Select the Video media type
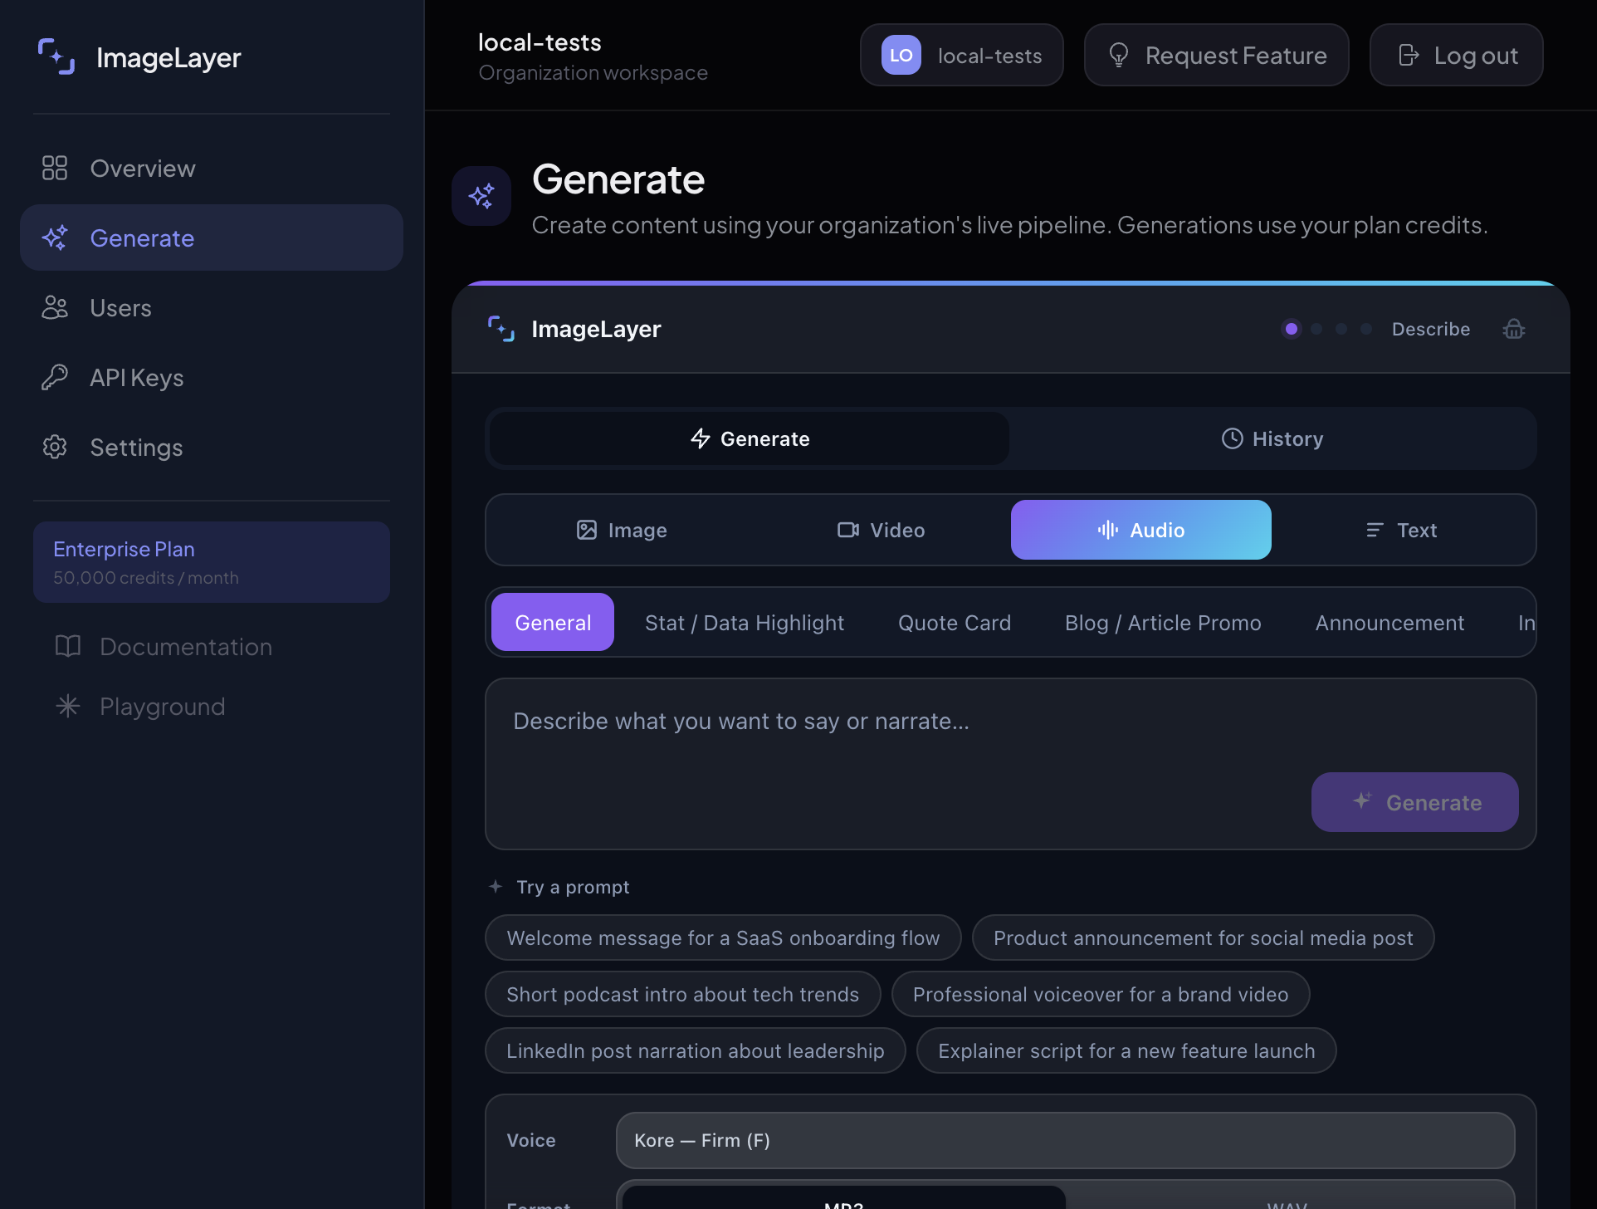Image resolution: width=1597 pixels, height=1209 pixels. point(882,530)
